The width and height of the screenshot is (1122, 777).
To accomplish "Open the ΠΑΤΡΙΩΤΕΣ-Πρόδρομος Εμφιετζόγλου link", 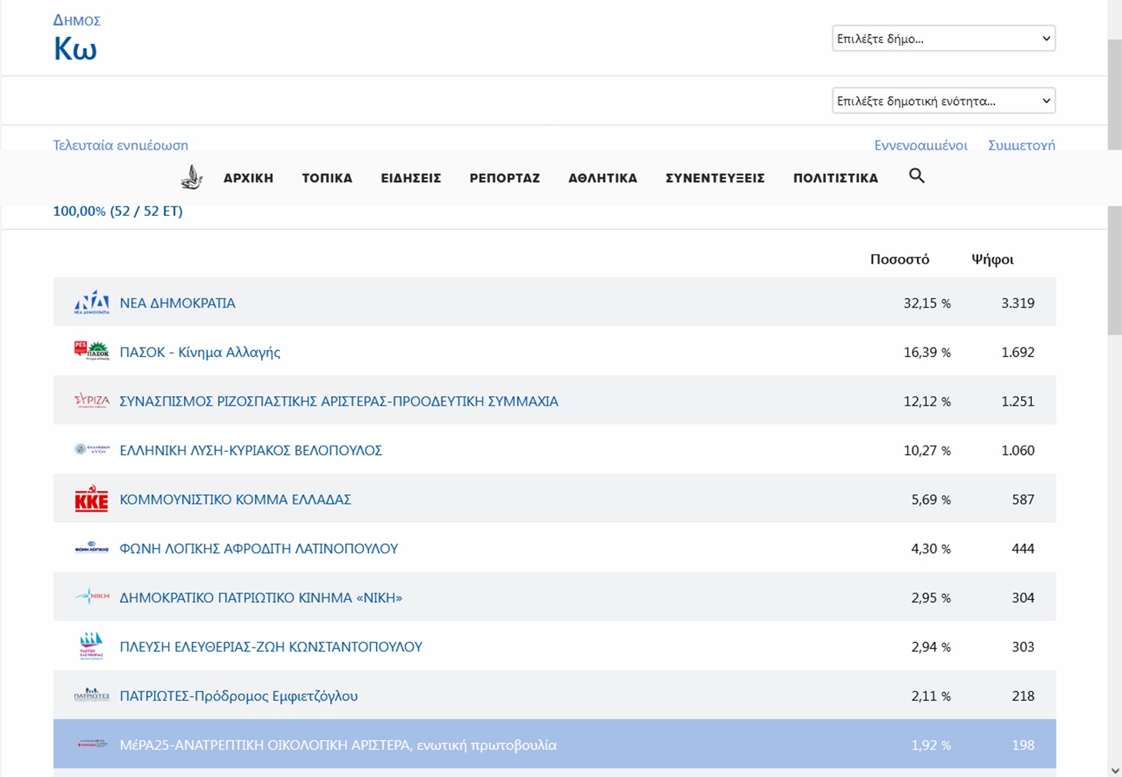I will pos(238,696).
